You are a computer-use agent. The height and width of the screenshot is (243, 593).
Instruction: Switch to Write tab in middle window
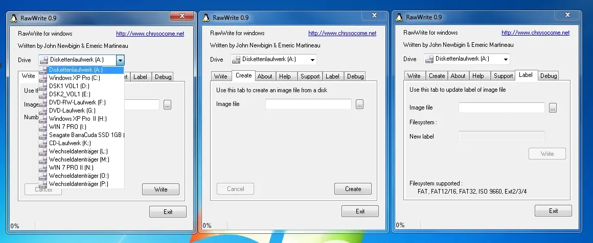pos(221,76)
